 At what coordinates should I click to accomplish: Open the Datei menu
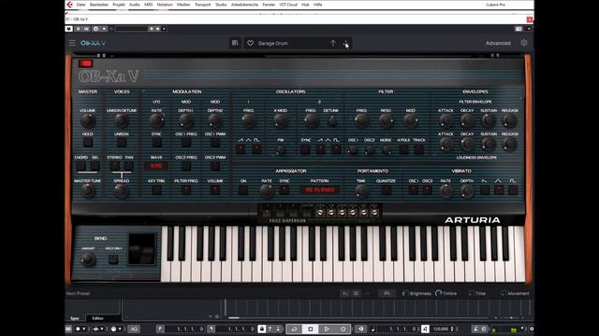(80, 5)
